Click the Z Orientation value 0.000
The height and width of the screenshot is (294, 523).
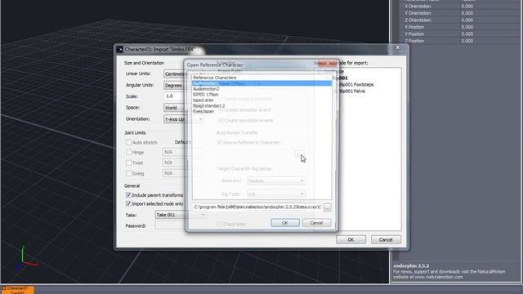[467, 20]
